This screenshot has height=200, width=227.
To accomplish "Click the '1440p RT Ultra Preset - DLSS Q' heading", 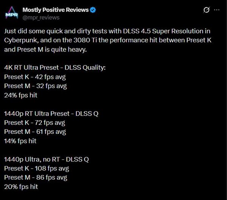I will [x=51, y=114].
